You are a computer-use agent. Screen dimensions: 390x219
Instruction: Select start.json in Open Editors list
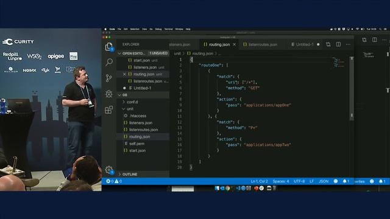pyautogui.click(x=143, y=60)
